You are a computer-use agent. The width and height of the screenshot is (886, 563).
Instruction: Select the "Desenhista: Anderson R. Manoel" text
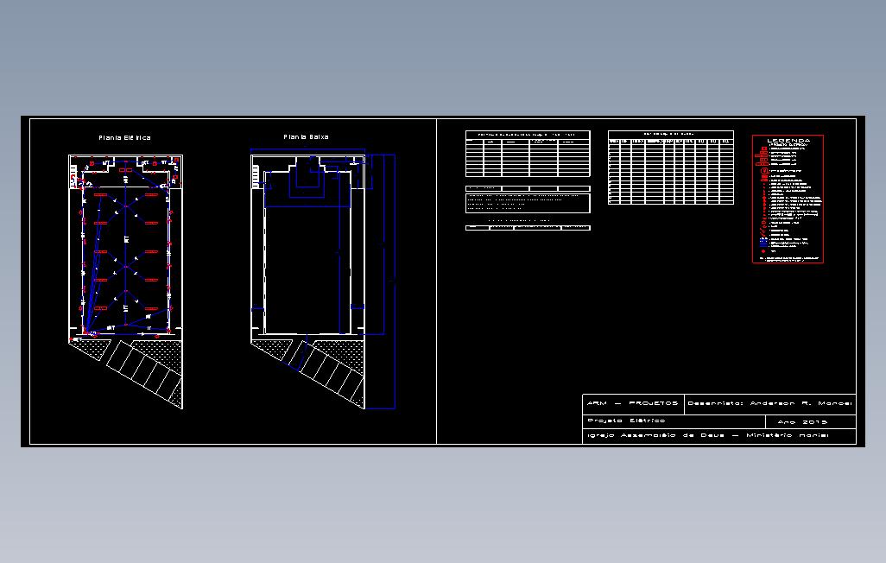click(x=769, y=403)
